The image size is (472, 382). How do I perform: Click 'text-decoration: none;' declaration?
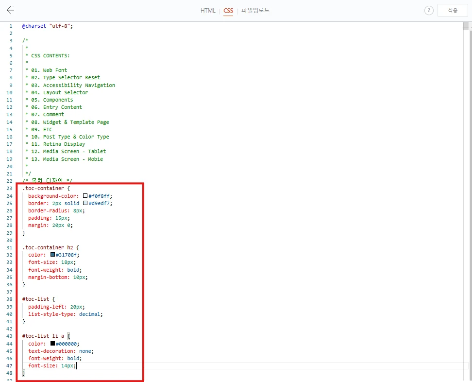pyautogui.click(x=61, y=351)
